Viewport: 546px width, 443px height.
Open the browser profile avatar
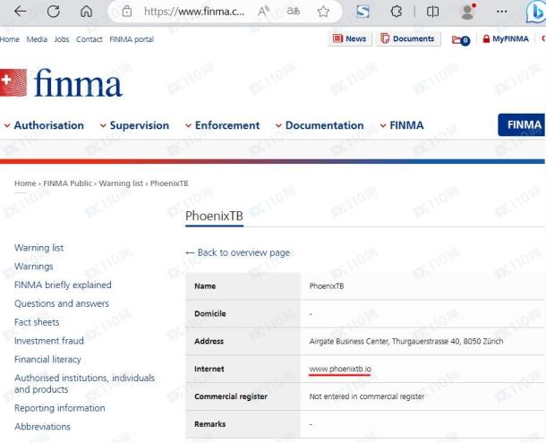(x=466, y=13)
